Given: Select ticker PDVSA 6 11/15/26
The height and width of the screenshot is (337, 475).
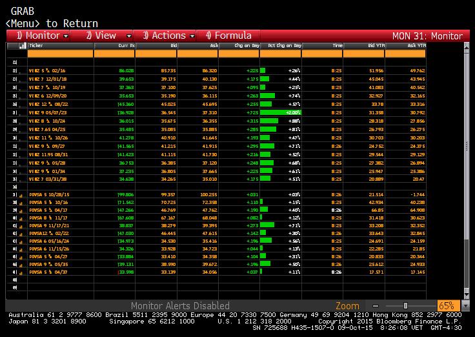Looking at the screenshot, I should 49,249.
